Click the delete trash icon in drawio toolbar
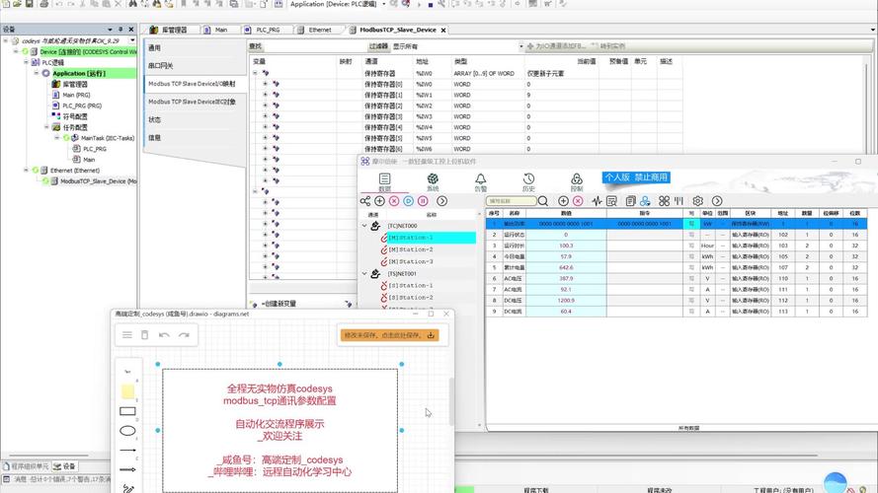Image resolution: width=878 pixels, height=493 pixels. pyautogui.click(x=144, y=335)
